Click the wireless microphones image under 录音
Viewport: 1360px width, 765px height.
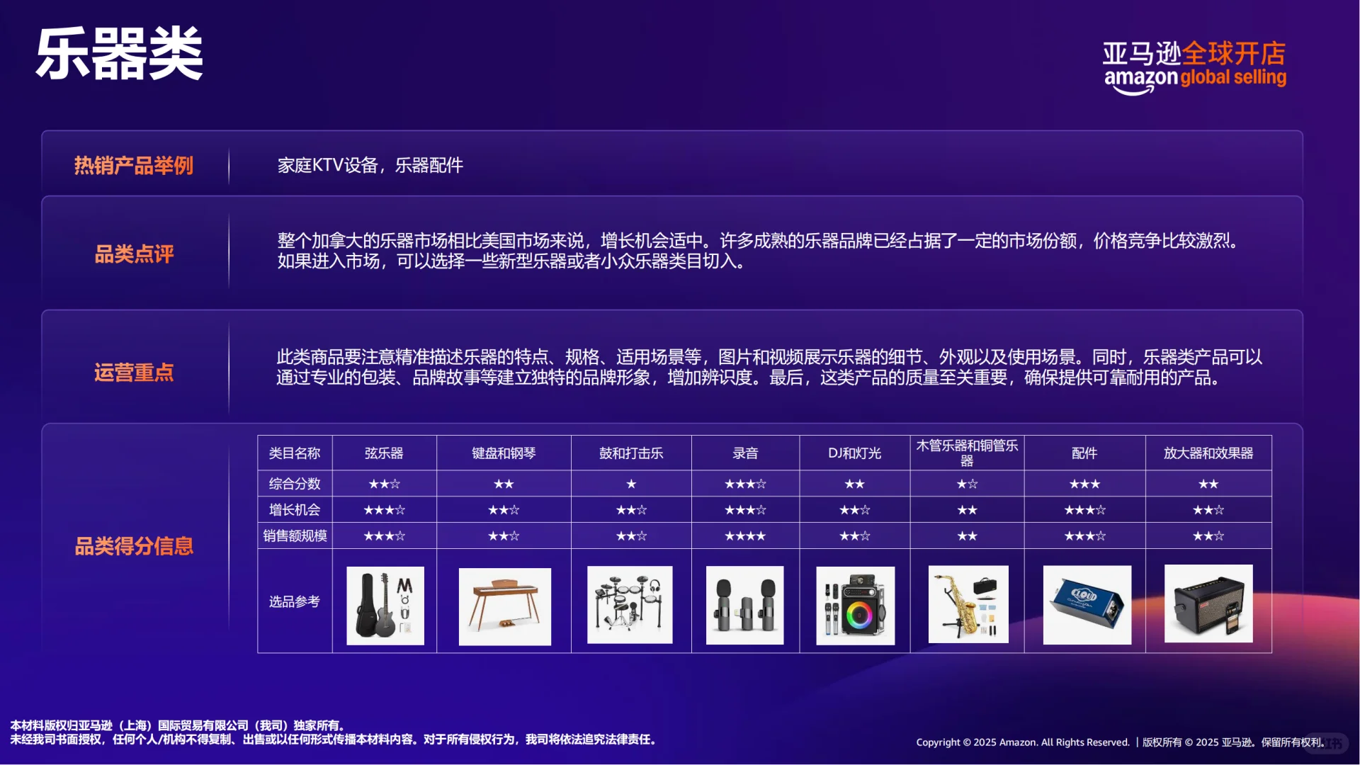click(744, 606)
